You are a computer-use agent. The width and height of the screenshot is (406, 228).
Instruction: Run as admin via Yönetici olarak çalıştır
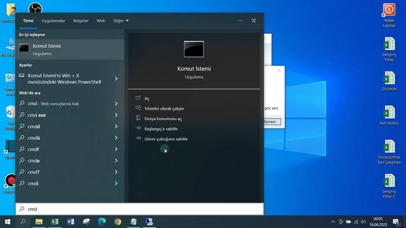pyautogui.click(x=164, y=108)
